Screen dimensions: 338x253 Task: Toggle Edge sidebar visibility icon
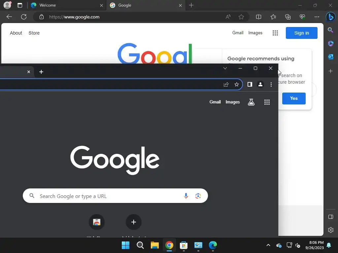point(330,217)
